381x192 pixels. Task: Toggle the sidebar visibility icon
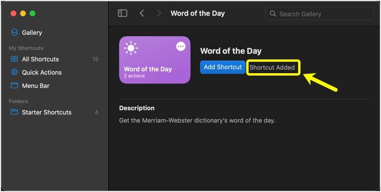click(x=122, y=13)
